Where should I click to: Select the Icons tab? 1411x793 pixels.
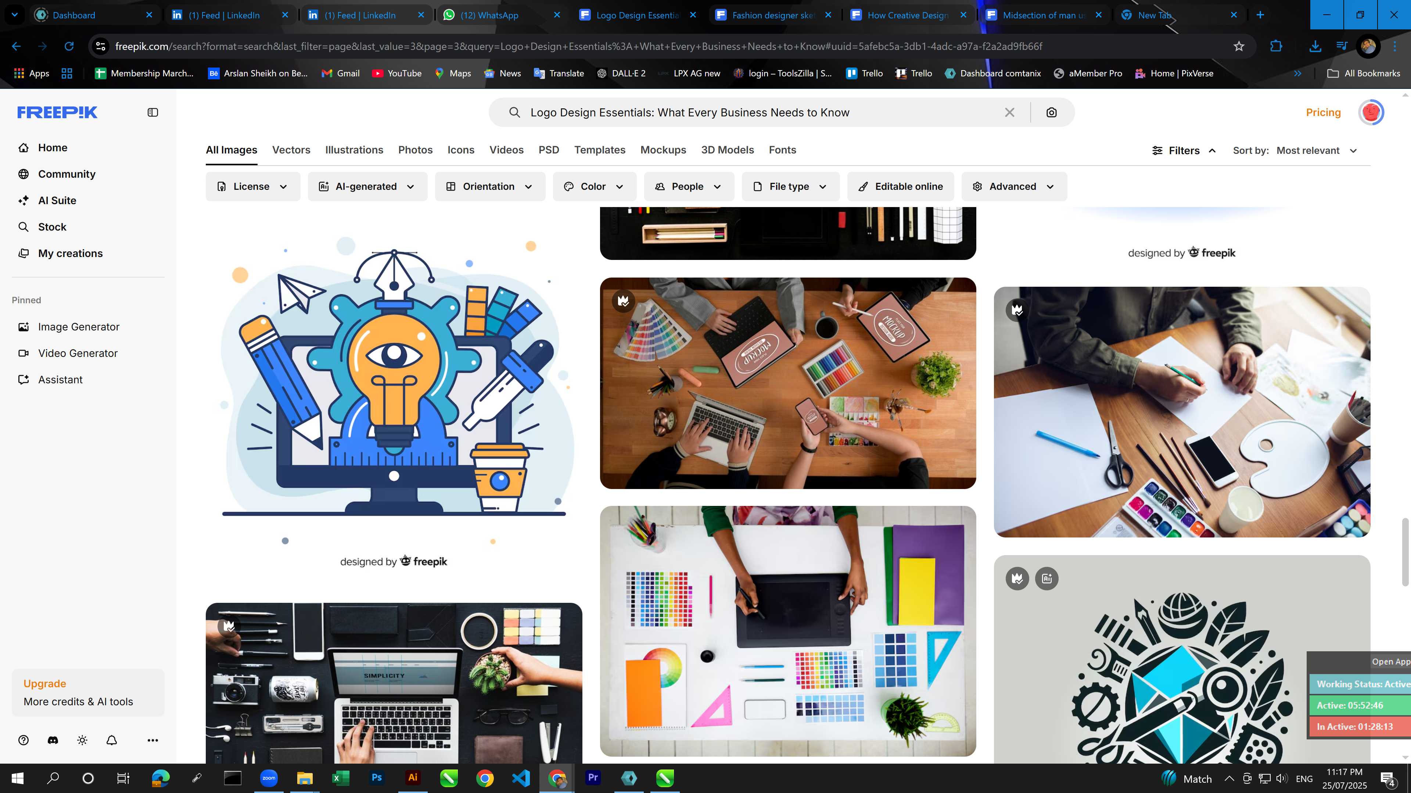tap(461, 150)
